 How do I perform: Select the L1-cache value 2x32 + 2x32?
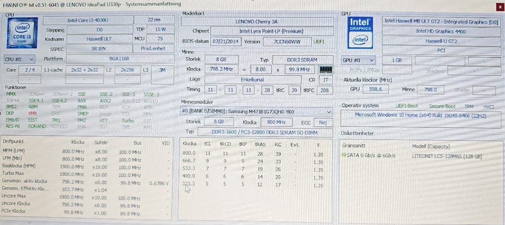tap(85, 70)
